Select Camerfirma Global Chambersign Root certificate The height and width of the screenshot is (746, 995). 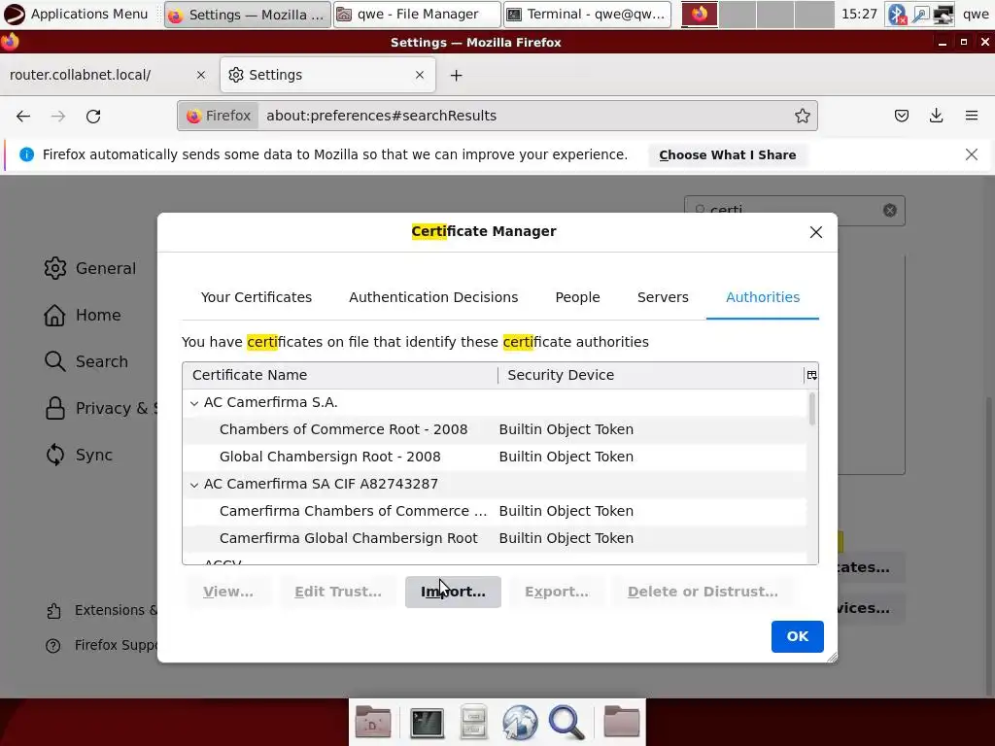(495, 538)
